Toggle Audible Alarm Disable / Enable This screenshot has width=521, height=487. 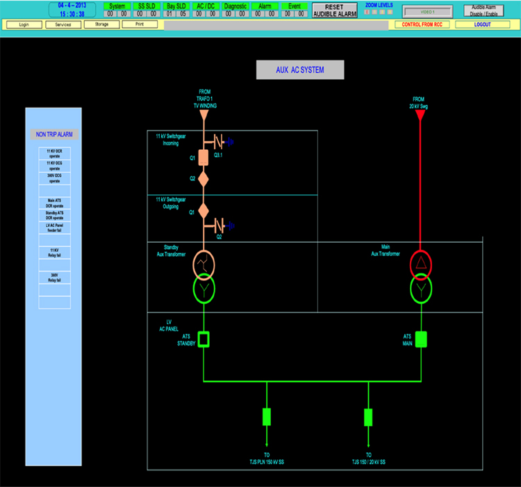484,10
